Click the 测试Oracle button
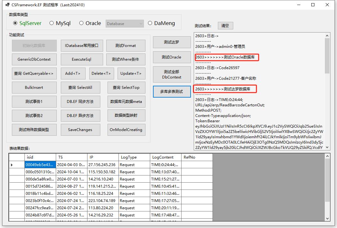This screenshot has height=228, width=337. click(x=171, y=57)
